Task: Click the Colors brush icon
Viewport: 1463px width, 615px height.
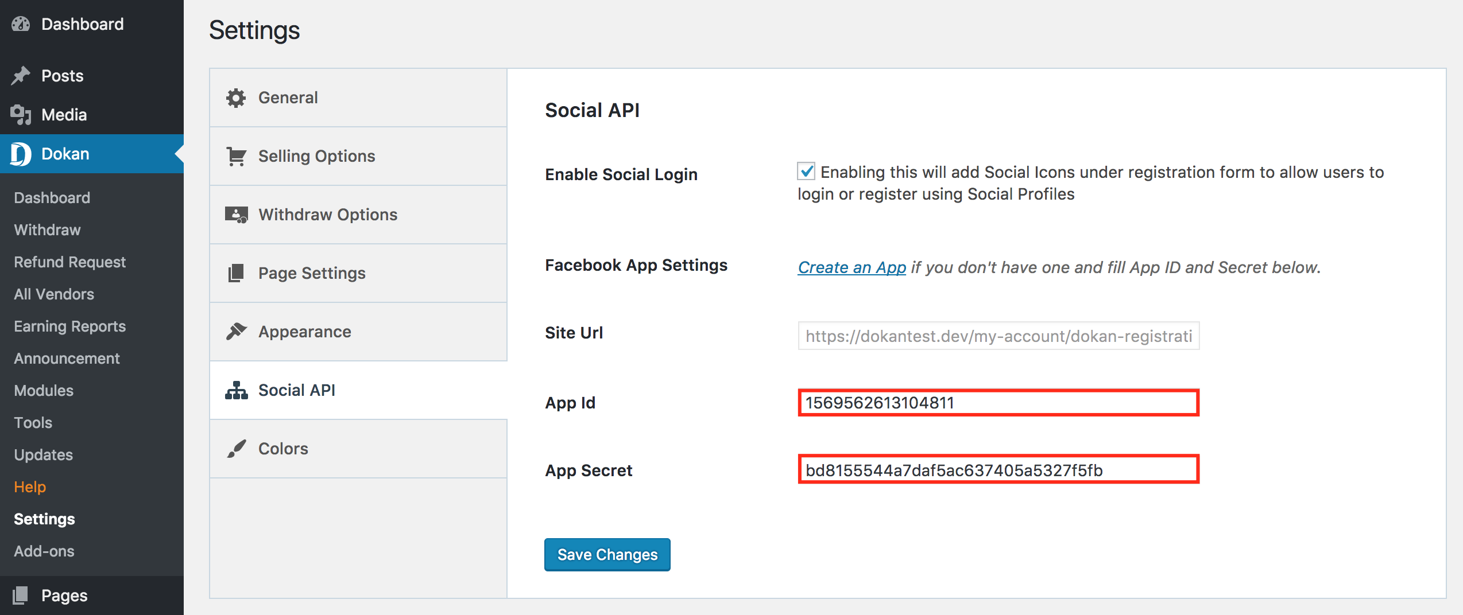Action: tap(236, 449)
